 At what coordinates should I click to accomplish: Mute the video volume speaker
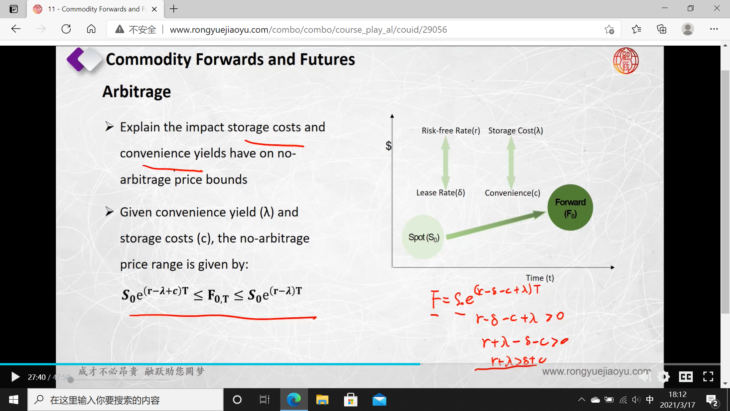tap(645, 377)
